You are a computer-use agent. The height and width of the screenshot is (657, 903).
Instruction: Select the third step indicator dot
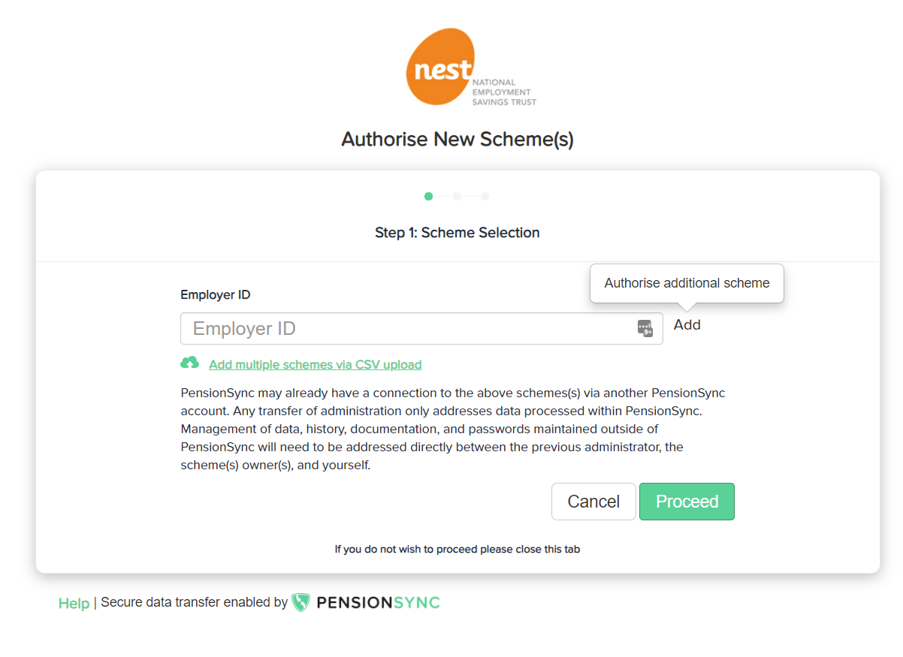point(485,196)
